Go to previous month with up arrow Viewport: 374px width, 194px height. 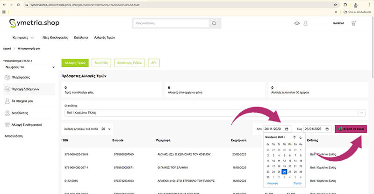[x=294, y=137]
